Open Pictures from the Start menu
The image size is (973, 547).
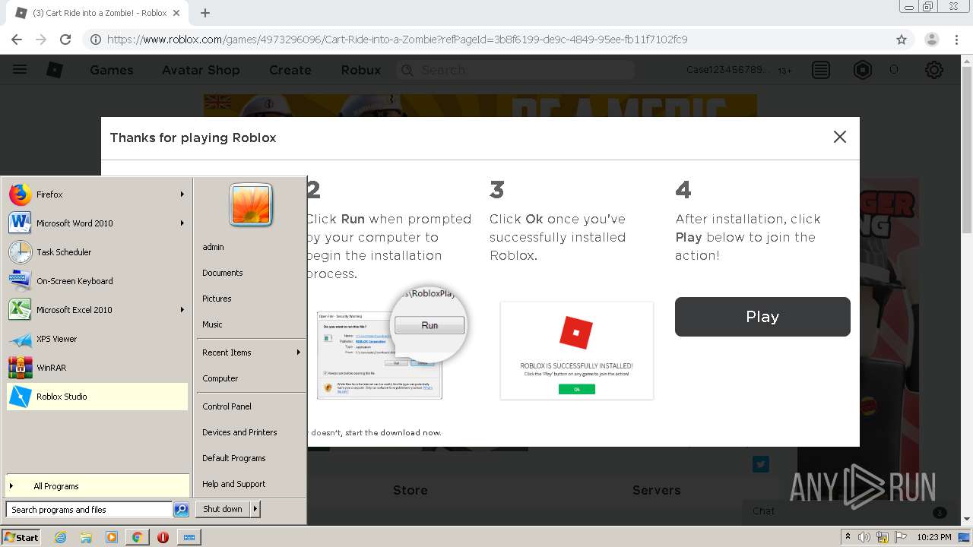tap(251, 299)
